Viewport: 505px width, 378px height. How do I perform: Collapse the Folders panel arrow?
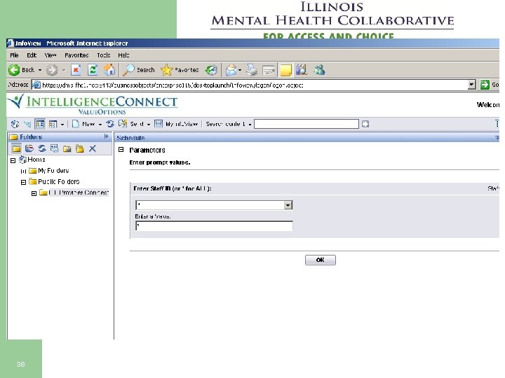[107, 136]
